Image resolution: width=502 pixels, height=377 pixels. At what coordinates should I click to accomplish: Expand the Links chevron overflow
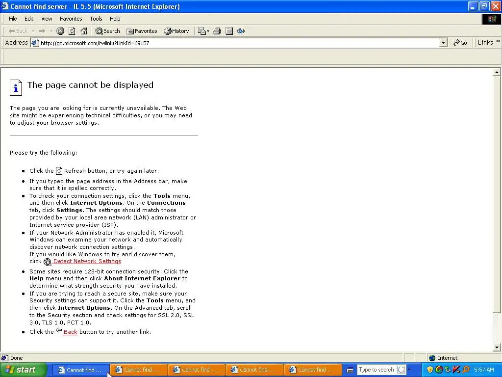click(x=498, y=41)
